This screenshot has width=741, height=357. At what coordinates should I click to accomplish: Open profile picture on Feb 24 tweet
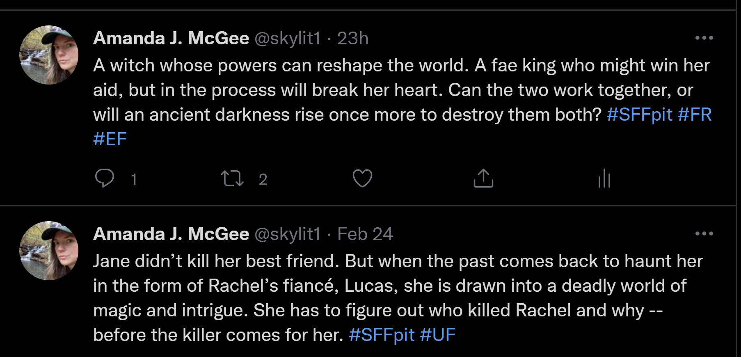click(49, 251)
